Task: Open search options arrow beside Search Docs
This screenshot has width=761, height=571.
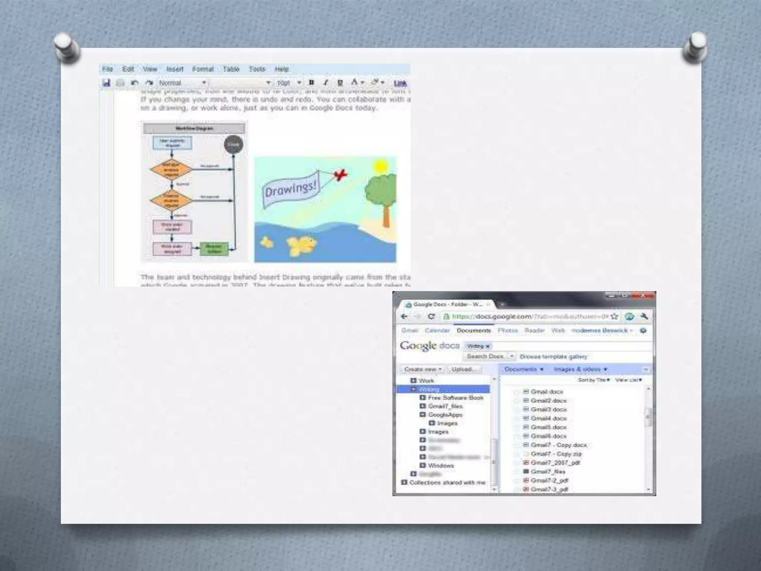Action: 512,356
